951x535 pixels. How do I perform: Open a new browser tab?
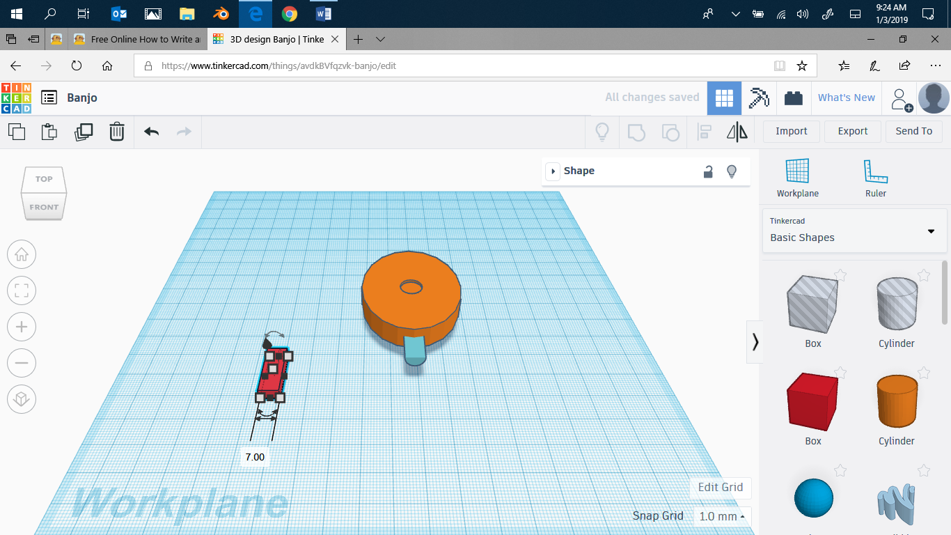(x=358, y=39)
